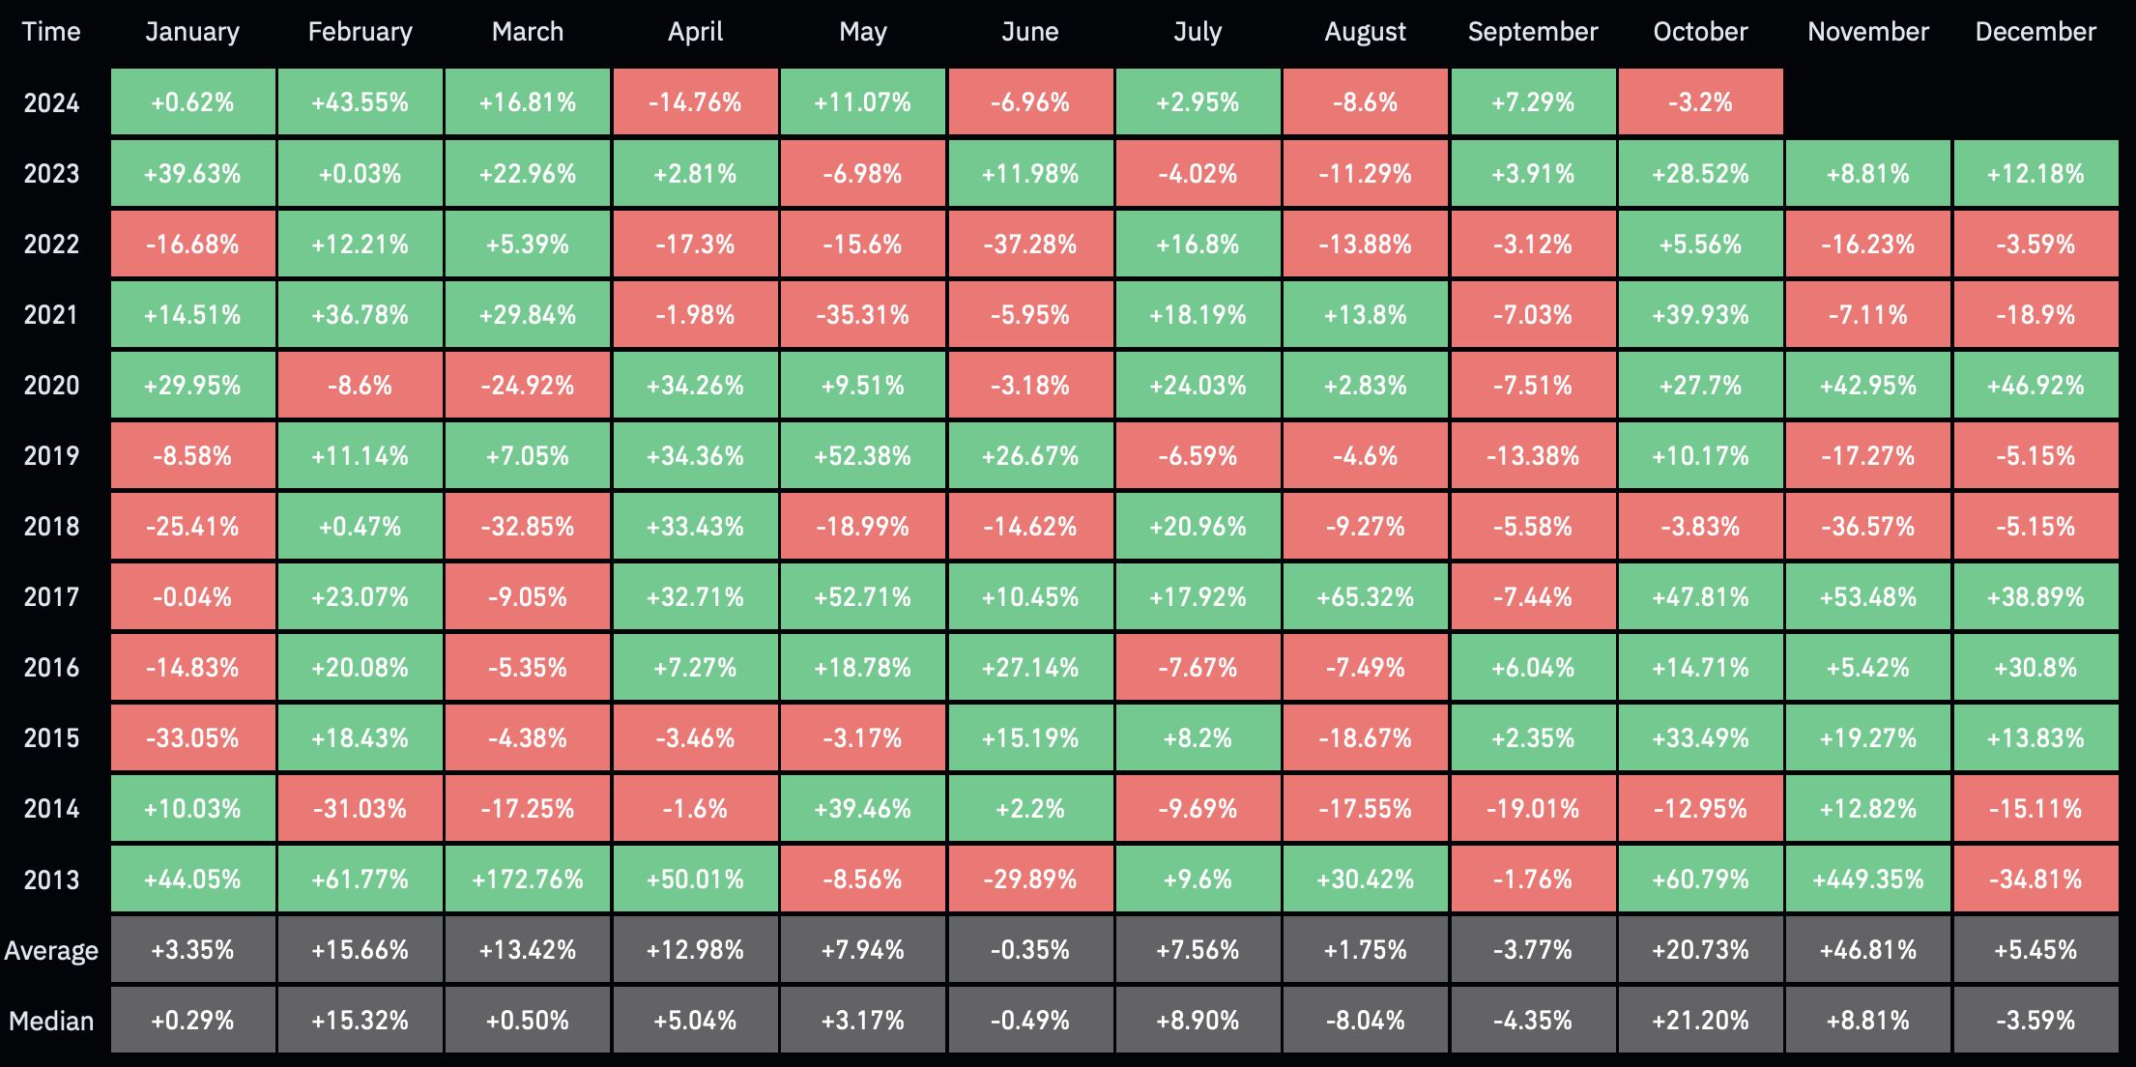Click the -3.2% October 2024 cell
The height and width of the screenshot is (1067, 2136).
pyautogui.click(x=1700, y=102)
